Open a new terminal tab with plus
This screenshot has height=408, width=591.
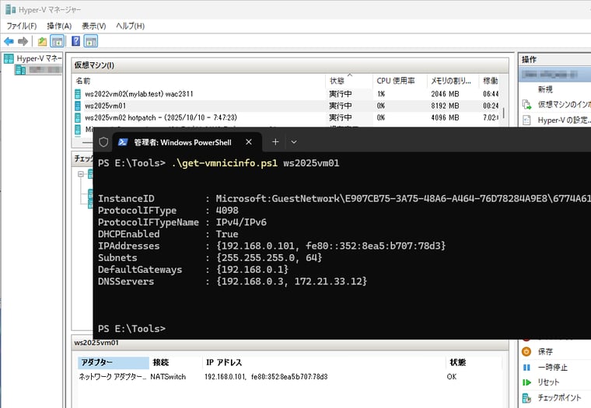tap(275, 142)
